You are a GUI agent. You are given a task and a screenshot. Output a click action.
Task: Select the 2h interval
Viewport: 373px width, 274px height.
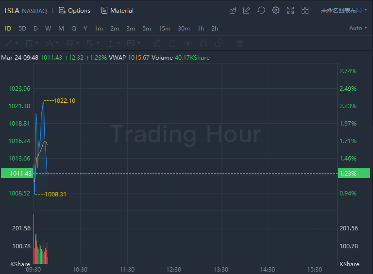pyautogui.click(x=215, y=29)
